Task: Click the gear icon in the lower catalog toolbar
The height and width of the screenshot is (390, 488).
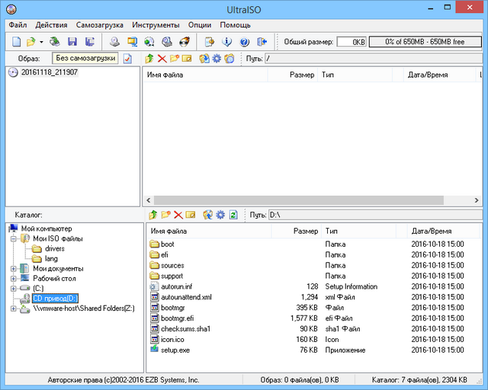Action: tap(220, 215)
